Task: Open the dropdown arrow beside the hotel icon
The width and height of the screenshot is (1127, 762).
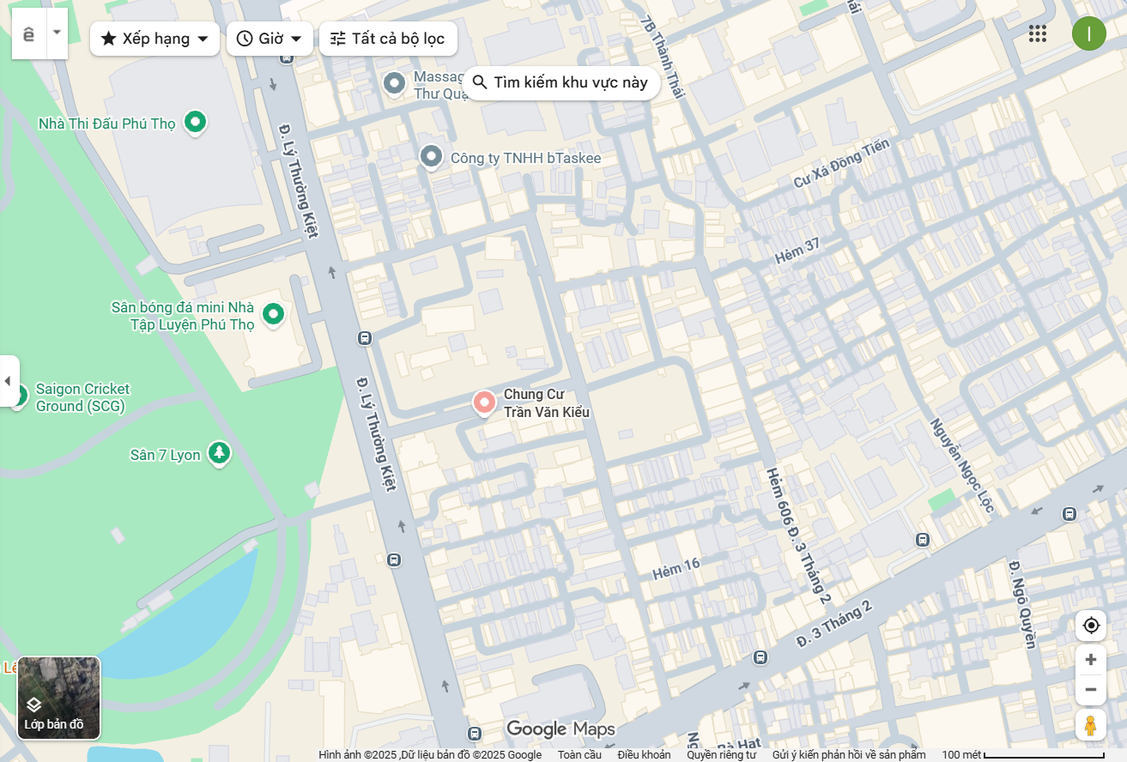Action: coord(57,33)
